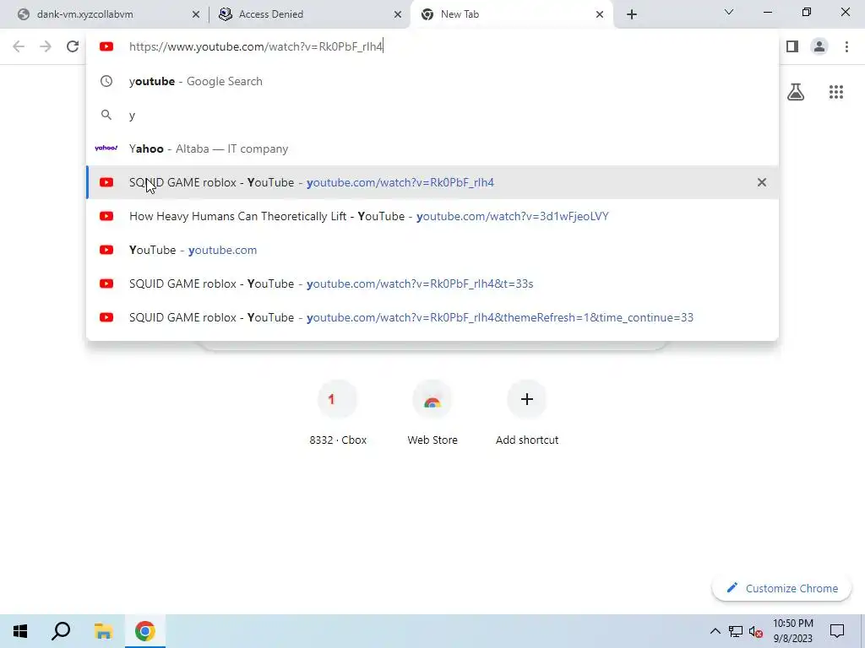Open How Heavy Humans Can Theoretically Lift suggestion
This screenshot has width=865, height=648.
coord(432,216)
